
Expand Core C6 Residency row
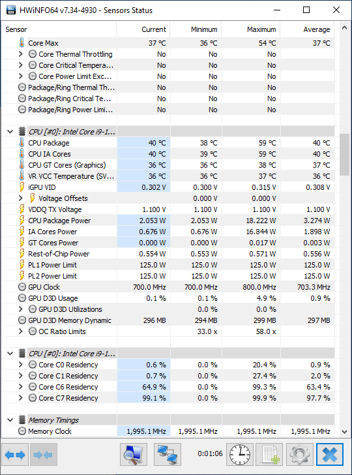[x=21, y=386]
